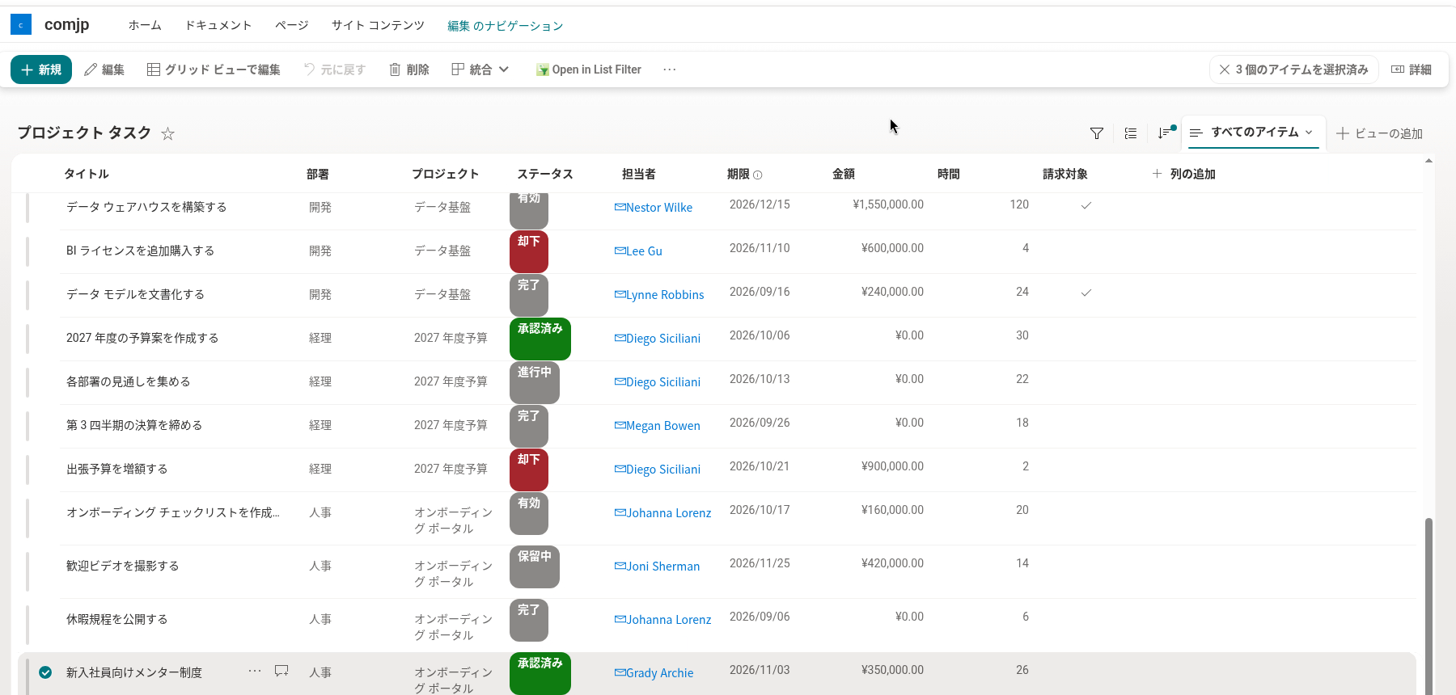Screen dimensions: 1456x695
Task: Click mail icon beside Lee Gu
Action: tap(620, 251)
